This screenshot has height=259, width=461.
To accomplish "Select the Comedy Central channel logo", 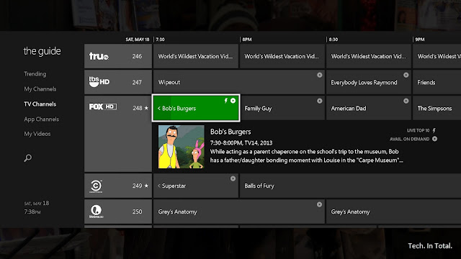I will (x=96, y=186).
